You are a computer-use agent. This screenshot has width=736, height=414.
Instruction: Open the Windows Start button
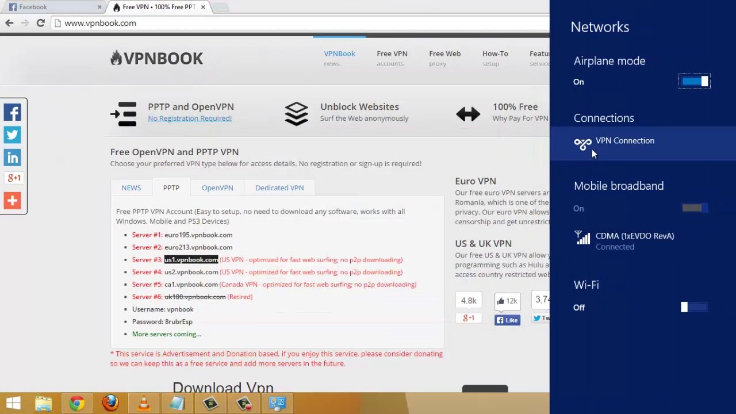pyautogui.click(x=13, y=403)
